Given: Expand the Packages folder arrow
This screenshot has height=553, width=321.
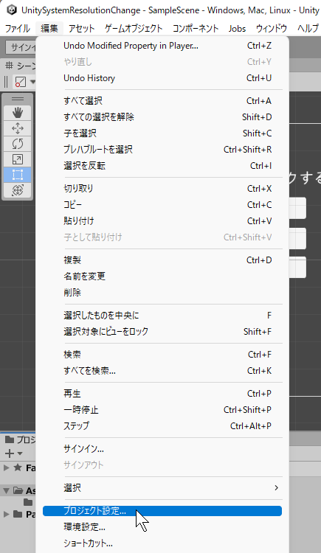Looking at the screenshot, I should [7, 514].
